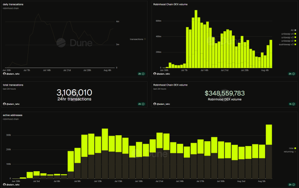The height and width of the screenshot is (188, 299).
Task: Toggle 'uniswap v2' series in DEX volume legend
Action: [288, 41]
